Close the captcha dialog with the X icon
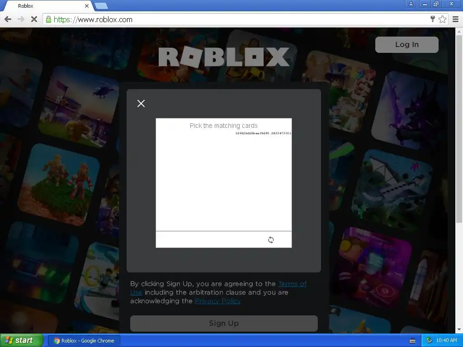This screenshot has width=463, height=347. pyautogui.click(x=141, y=103)
